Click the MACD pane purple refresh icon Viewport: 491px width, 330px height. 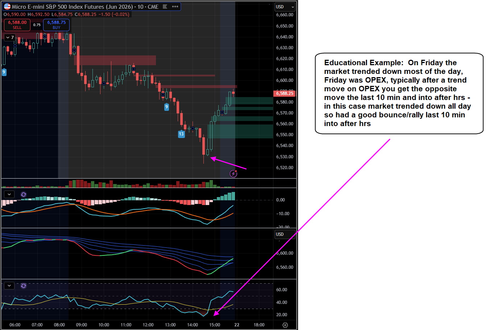tap(24, 195)
